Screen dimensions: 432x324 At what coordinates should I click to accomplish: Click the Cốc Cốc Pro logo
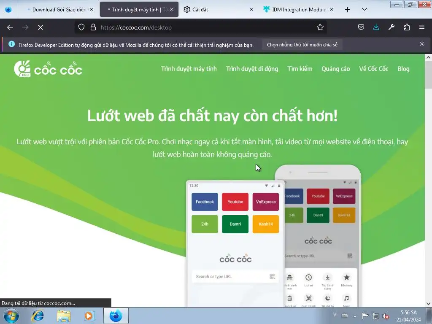48,69
